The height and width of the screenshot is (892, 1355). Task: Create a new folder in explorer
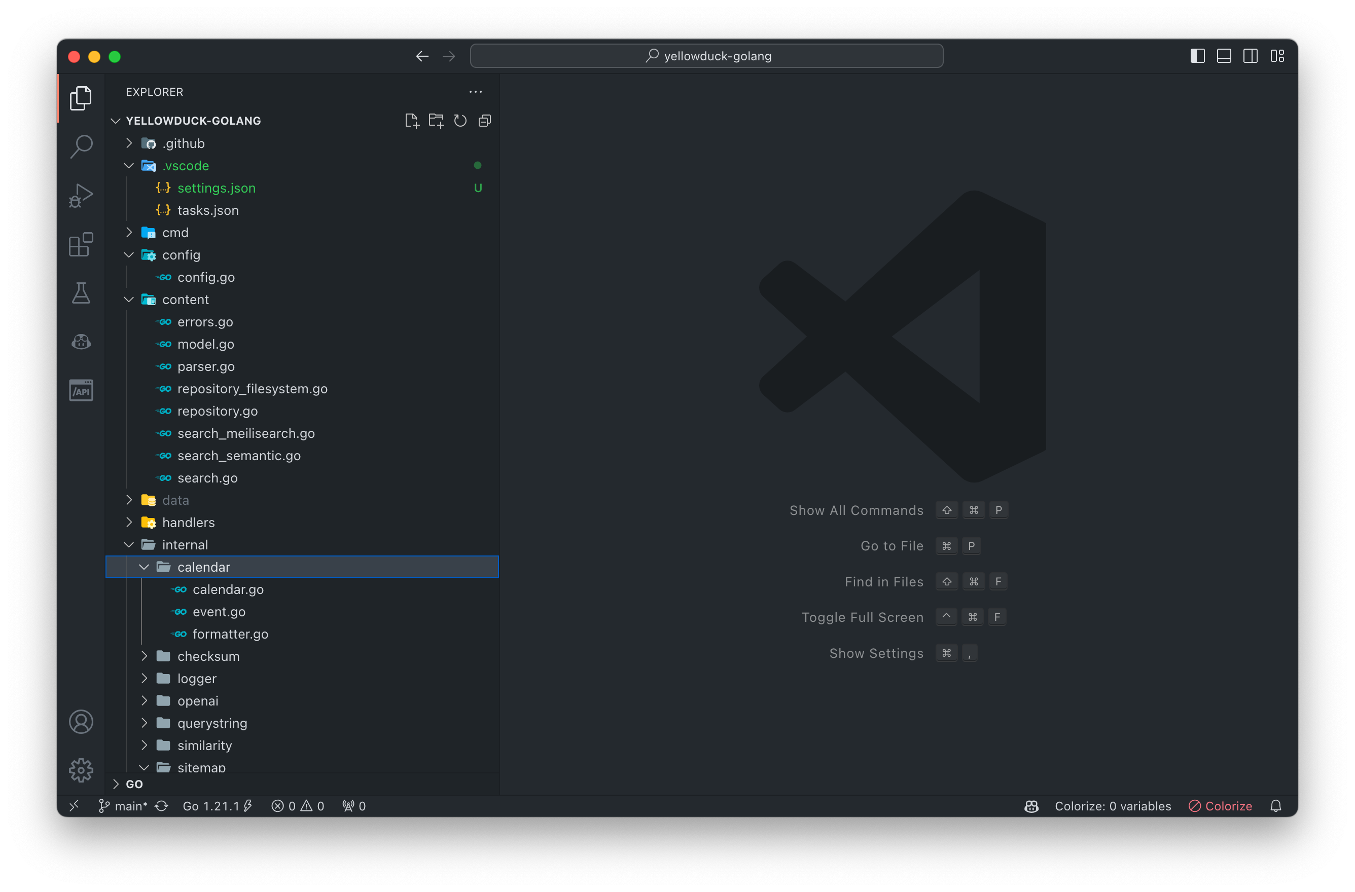point(436,121)
